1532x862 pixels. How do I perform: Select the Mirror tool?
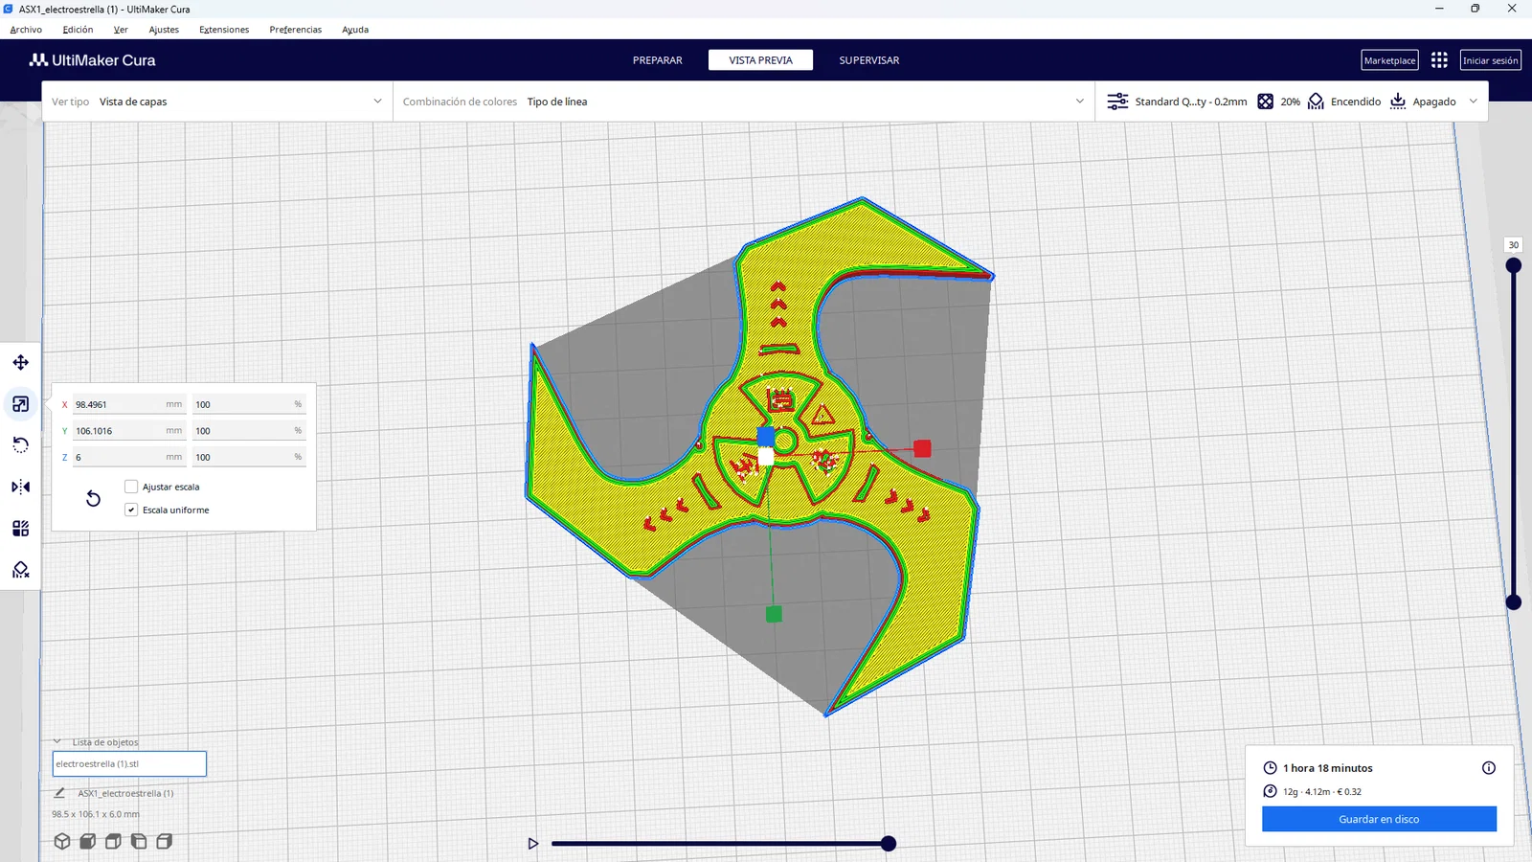(x=20, y=487)
